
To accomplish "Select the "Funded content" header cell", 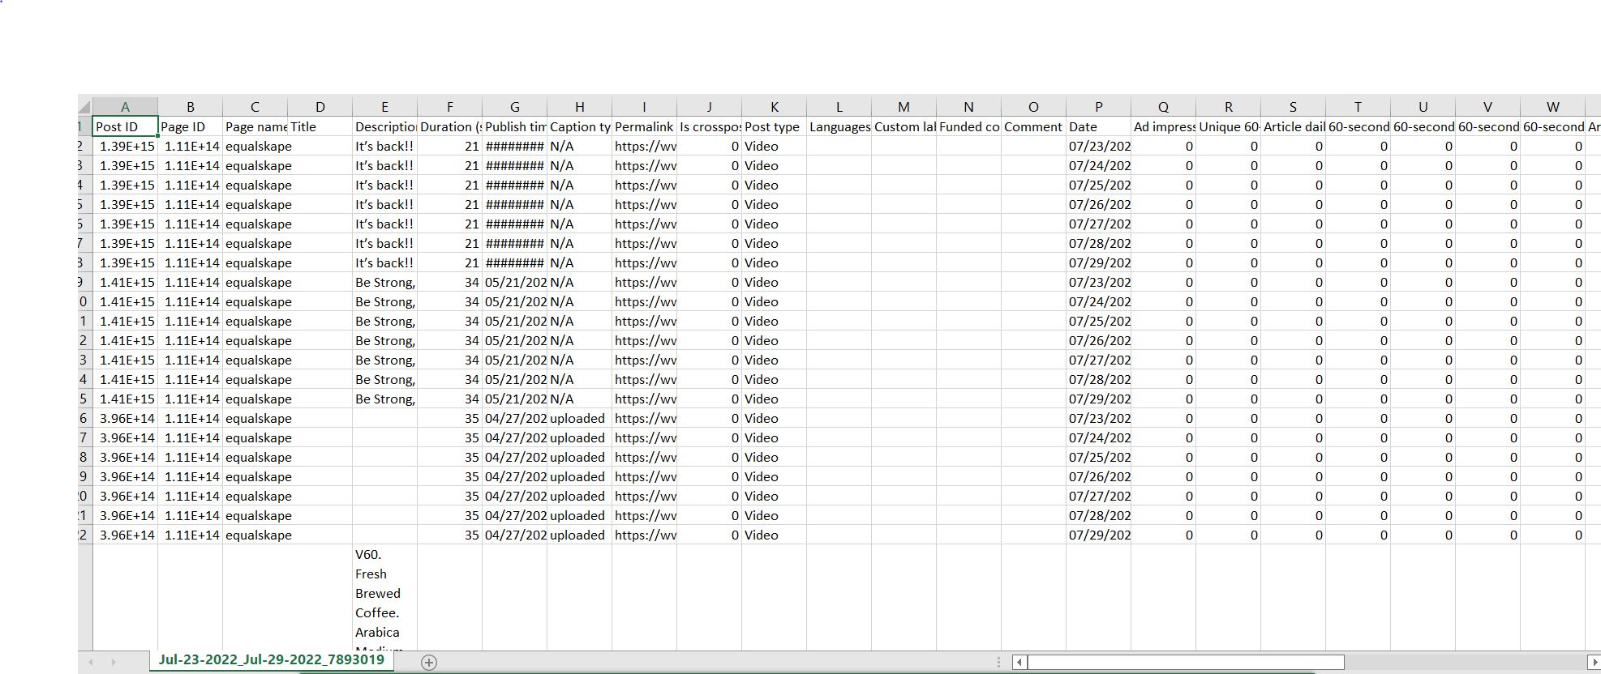I will click(x=968, y=126).
